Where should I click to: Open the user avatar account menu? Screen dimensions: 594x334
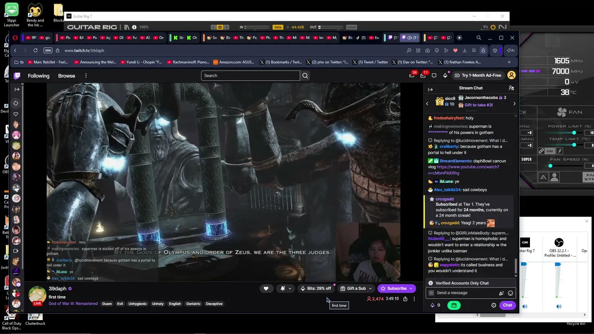[511, 75]
